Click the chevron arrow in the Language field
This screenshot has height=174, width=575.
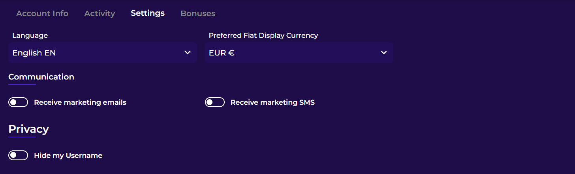point(188,53)
